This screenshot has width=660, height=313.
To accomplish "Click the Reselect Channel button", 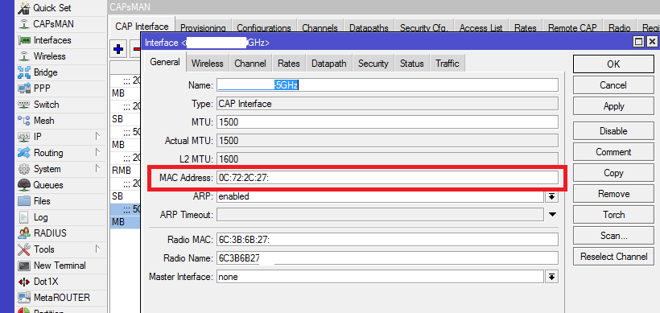I will click(613, 257).
